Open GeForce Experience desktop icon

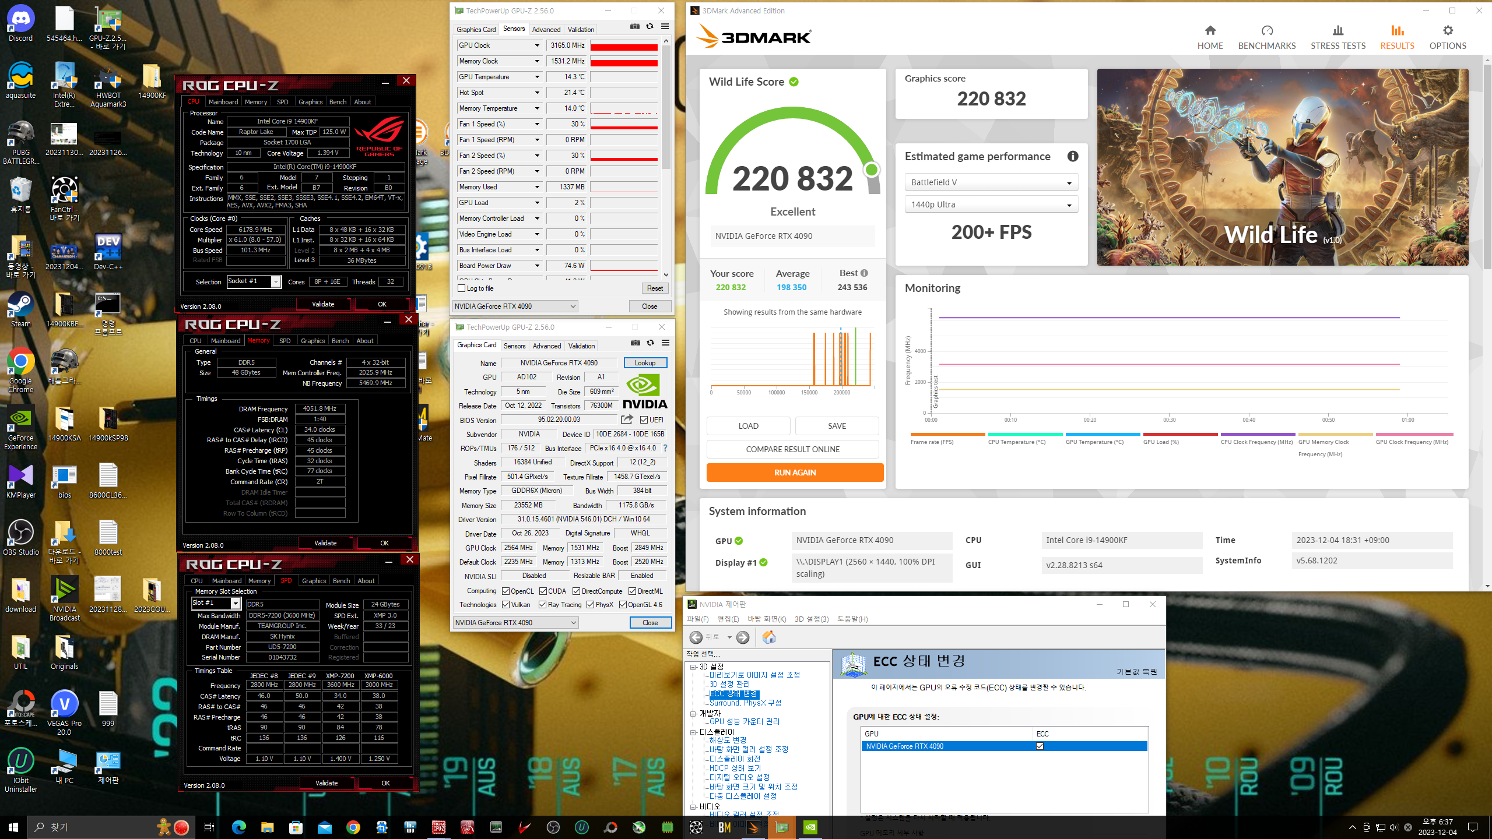pyautogui.click(x=20, y=428)
